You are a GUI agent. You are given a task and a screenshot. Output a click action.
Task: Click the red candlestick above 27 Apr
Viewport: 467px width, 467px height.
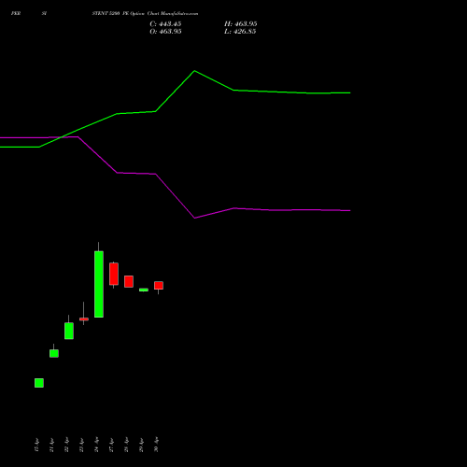(114, 274)
